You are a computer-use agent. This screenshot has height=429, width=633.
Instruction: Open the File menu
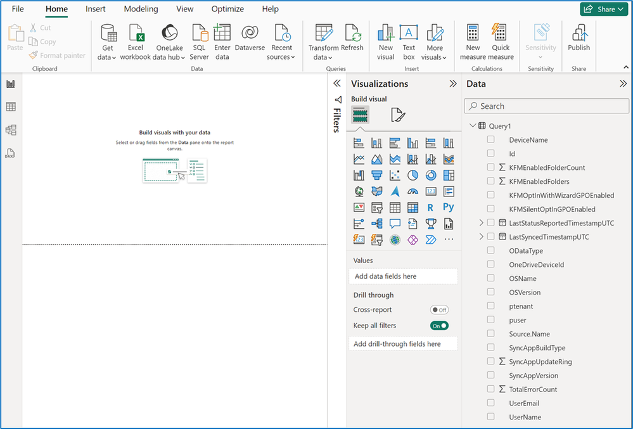[x=18, y=9]
